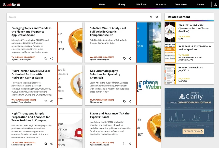Image resolution: width=219 pixels, height=148 pixels.
Task: Click date We, 13.7.2022, 12:00 (CEST)
Action: coord(102,57)
